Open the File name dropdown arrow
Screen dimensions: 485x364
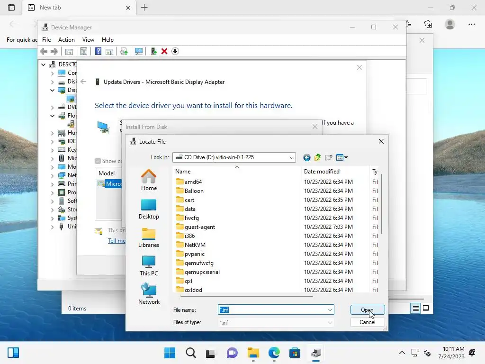[x=330, y=310]
